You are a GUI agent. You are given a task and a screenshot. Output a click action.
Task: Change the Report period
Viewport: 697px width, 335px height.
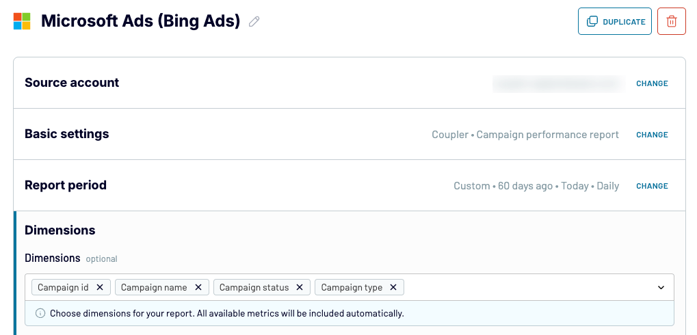tap(652, 186)
